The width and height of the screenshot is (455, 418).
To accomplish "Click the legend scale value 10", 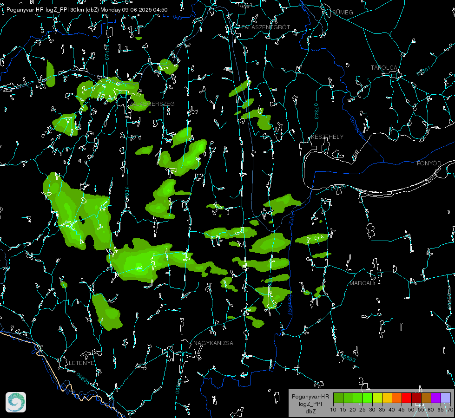I will (333, 410).
